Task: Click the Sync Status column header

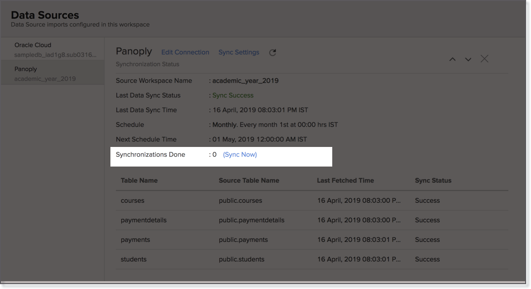Action: tap(433, 180)
